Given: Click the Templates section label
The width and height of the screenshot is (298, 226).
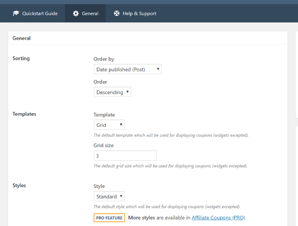Looking at the screenshot, I should 24,114.
